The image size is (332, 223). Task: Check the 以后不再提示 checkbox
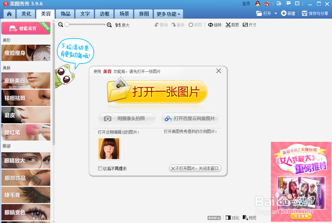[100, 168]
